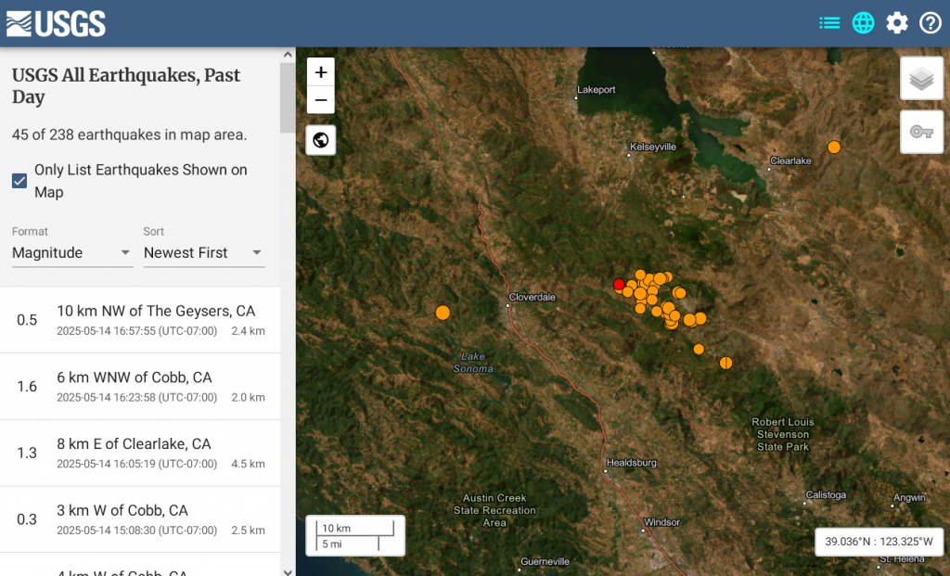Click the Lakeport map label

click(597, 90)
